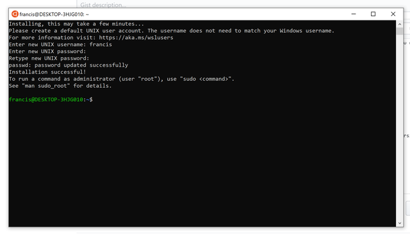Click the window title francis@DESKTOP-3HJG010: ~
The width and height of the screenshot is (410, 239).
click(x=54, y=14)
